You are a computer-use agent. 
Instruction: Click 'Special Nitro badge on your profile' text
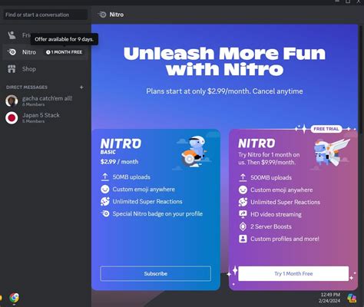[157, 213]
